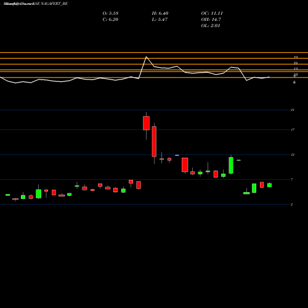This screenshot has width=308, height=308.
Task: Select the OH: 14.7 readout
Action: click(x=211, y=20)
